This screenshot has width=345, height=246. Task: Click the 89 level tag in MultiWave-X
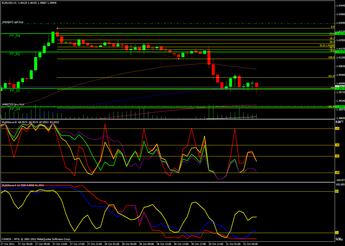[x=337, y=191]
